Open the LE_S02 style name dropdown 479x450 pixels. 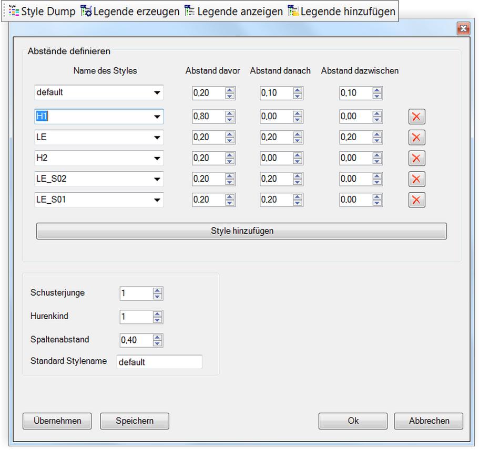(x=157, y=179)
